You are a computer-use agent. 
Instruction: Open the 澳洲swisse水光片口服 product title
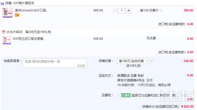click(x=32, y=10)
